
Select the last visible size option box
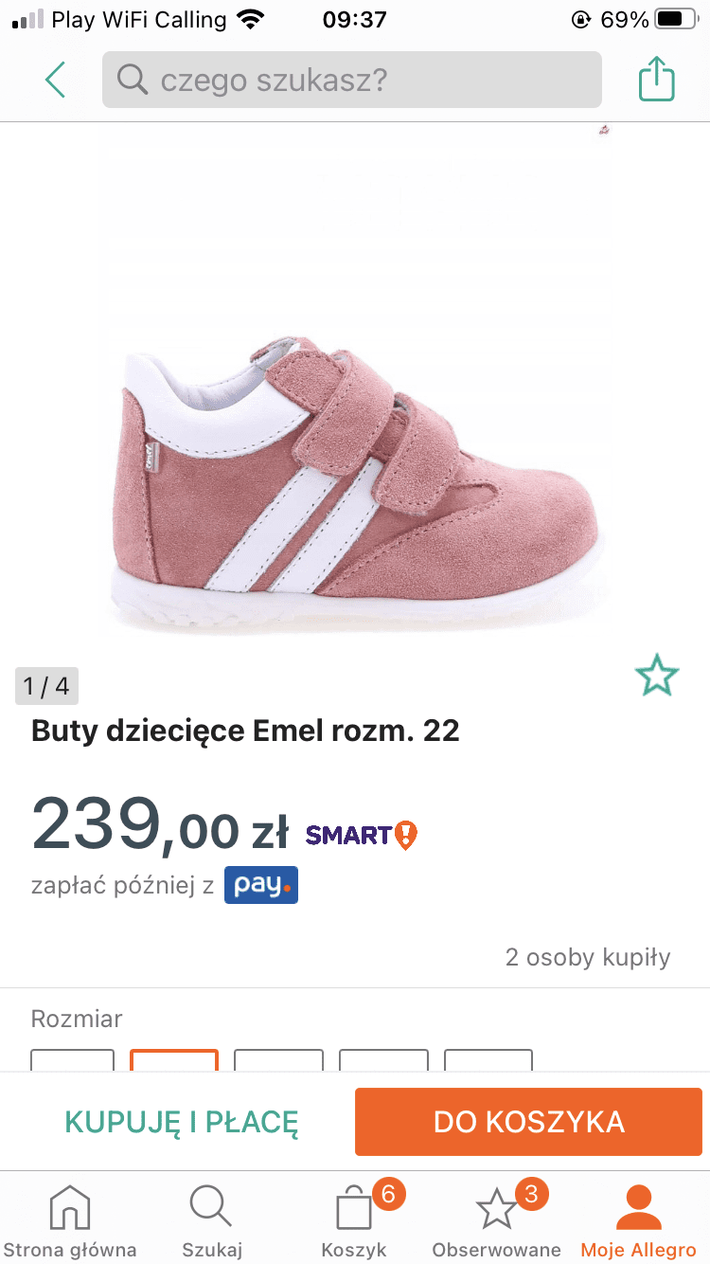(488, 1060)
